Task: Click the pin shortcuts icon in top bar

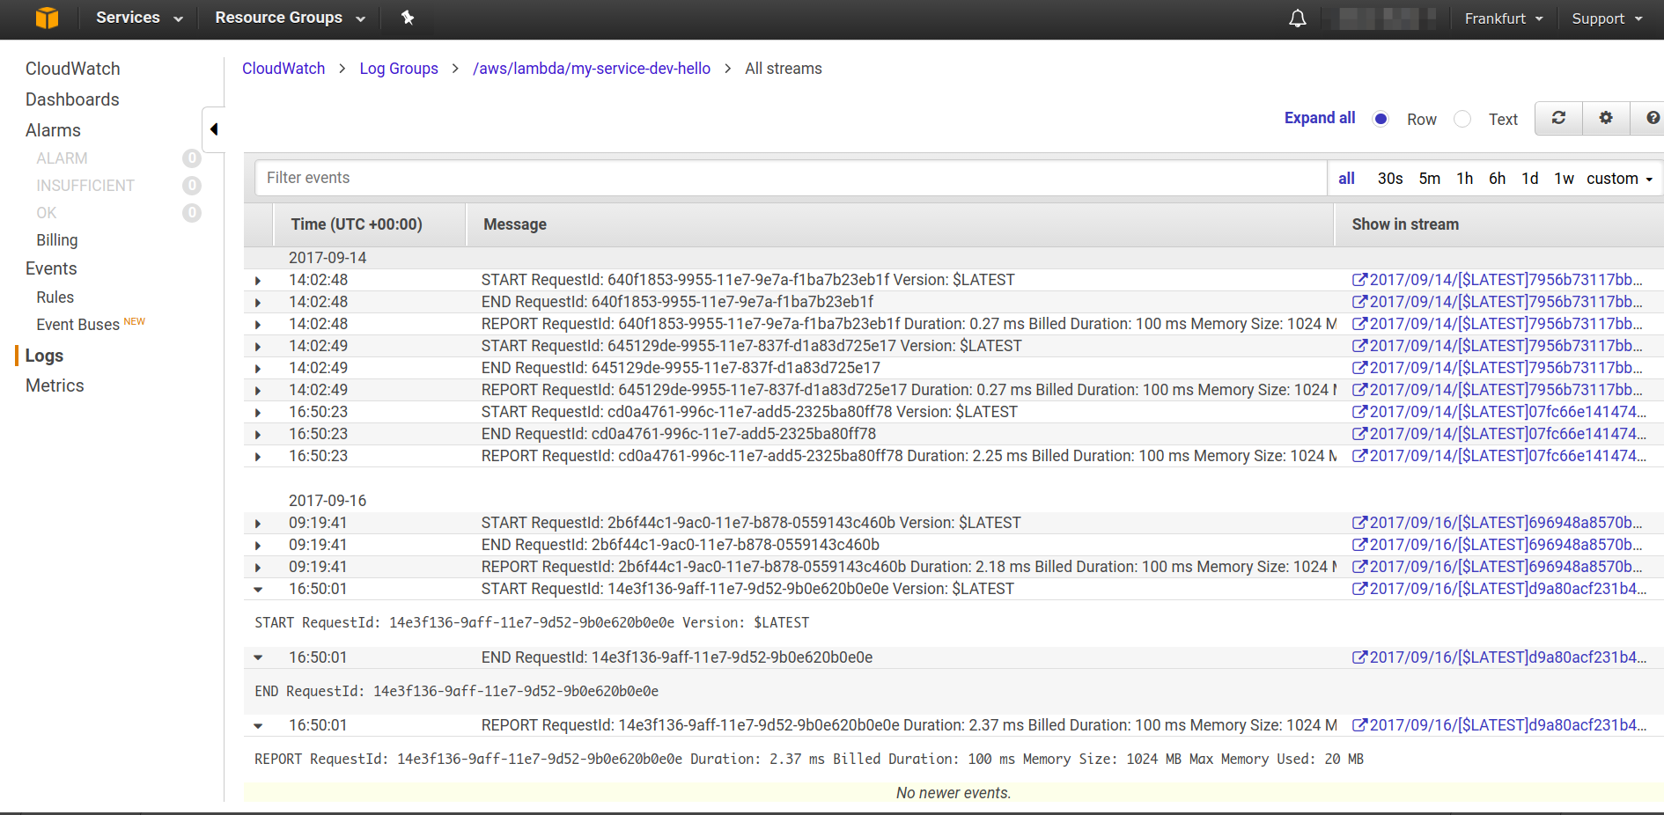Action: click(x=408, y=18)
